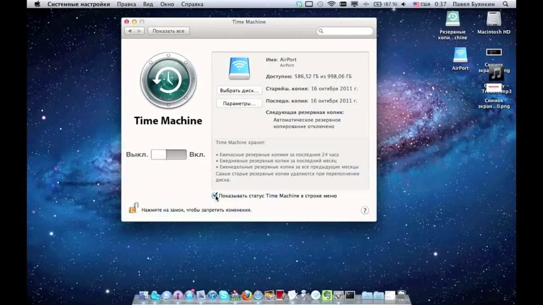Open the Окно menu
Viewport: 543px width, 305px height.
pyautogui.click(x=167, y=4)
